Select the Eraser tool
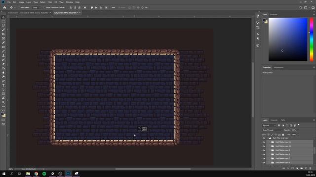Viewport: 316px width, 177px height. [3, 64]
